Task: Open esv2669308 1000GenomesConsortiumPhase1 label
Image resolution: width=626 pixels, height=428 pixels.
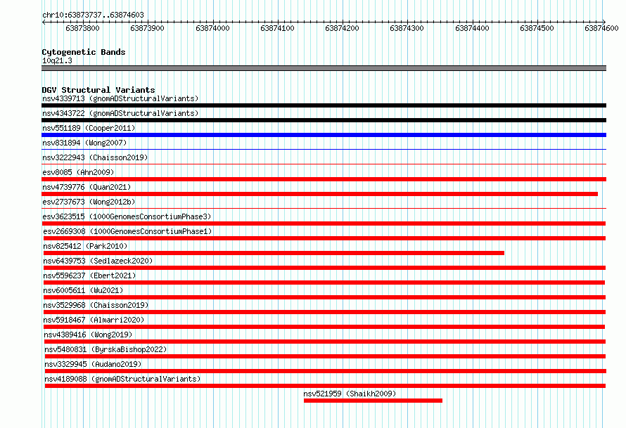Action: click(x=127, y=231)
